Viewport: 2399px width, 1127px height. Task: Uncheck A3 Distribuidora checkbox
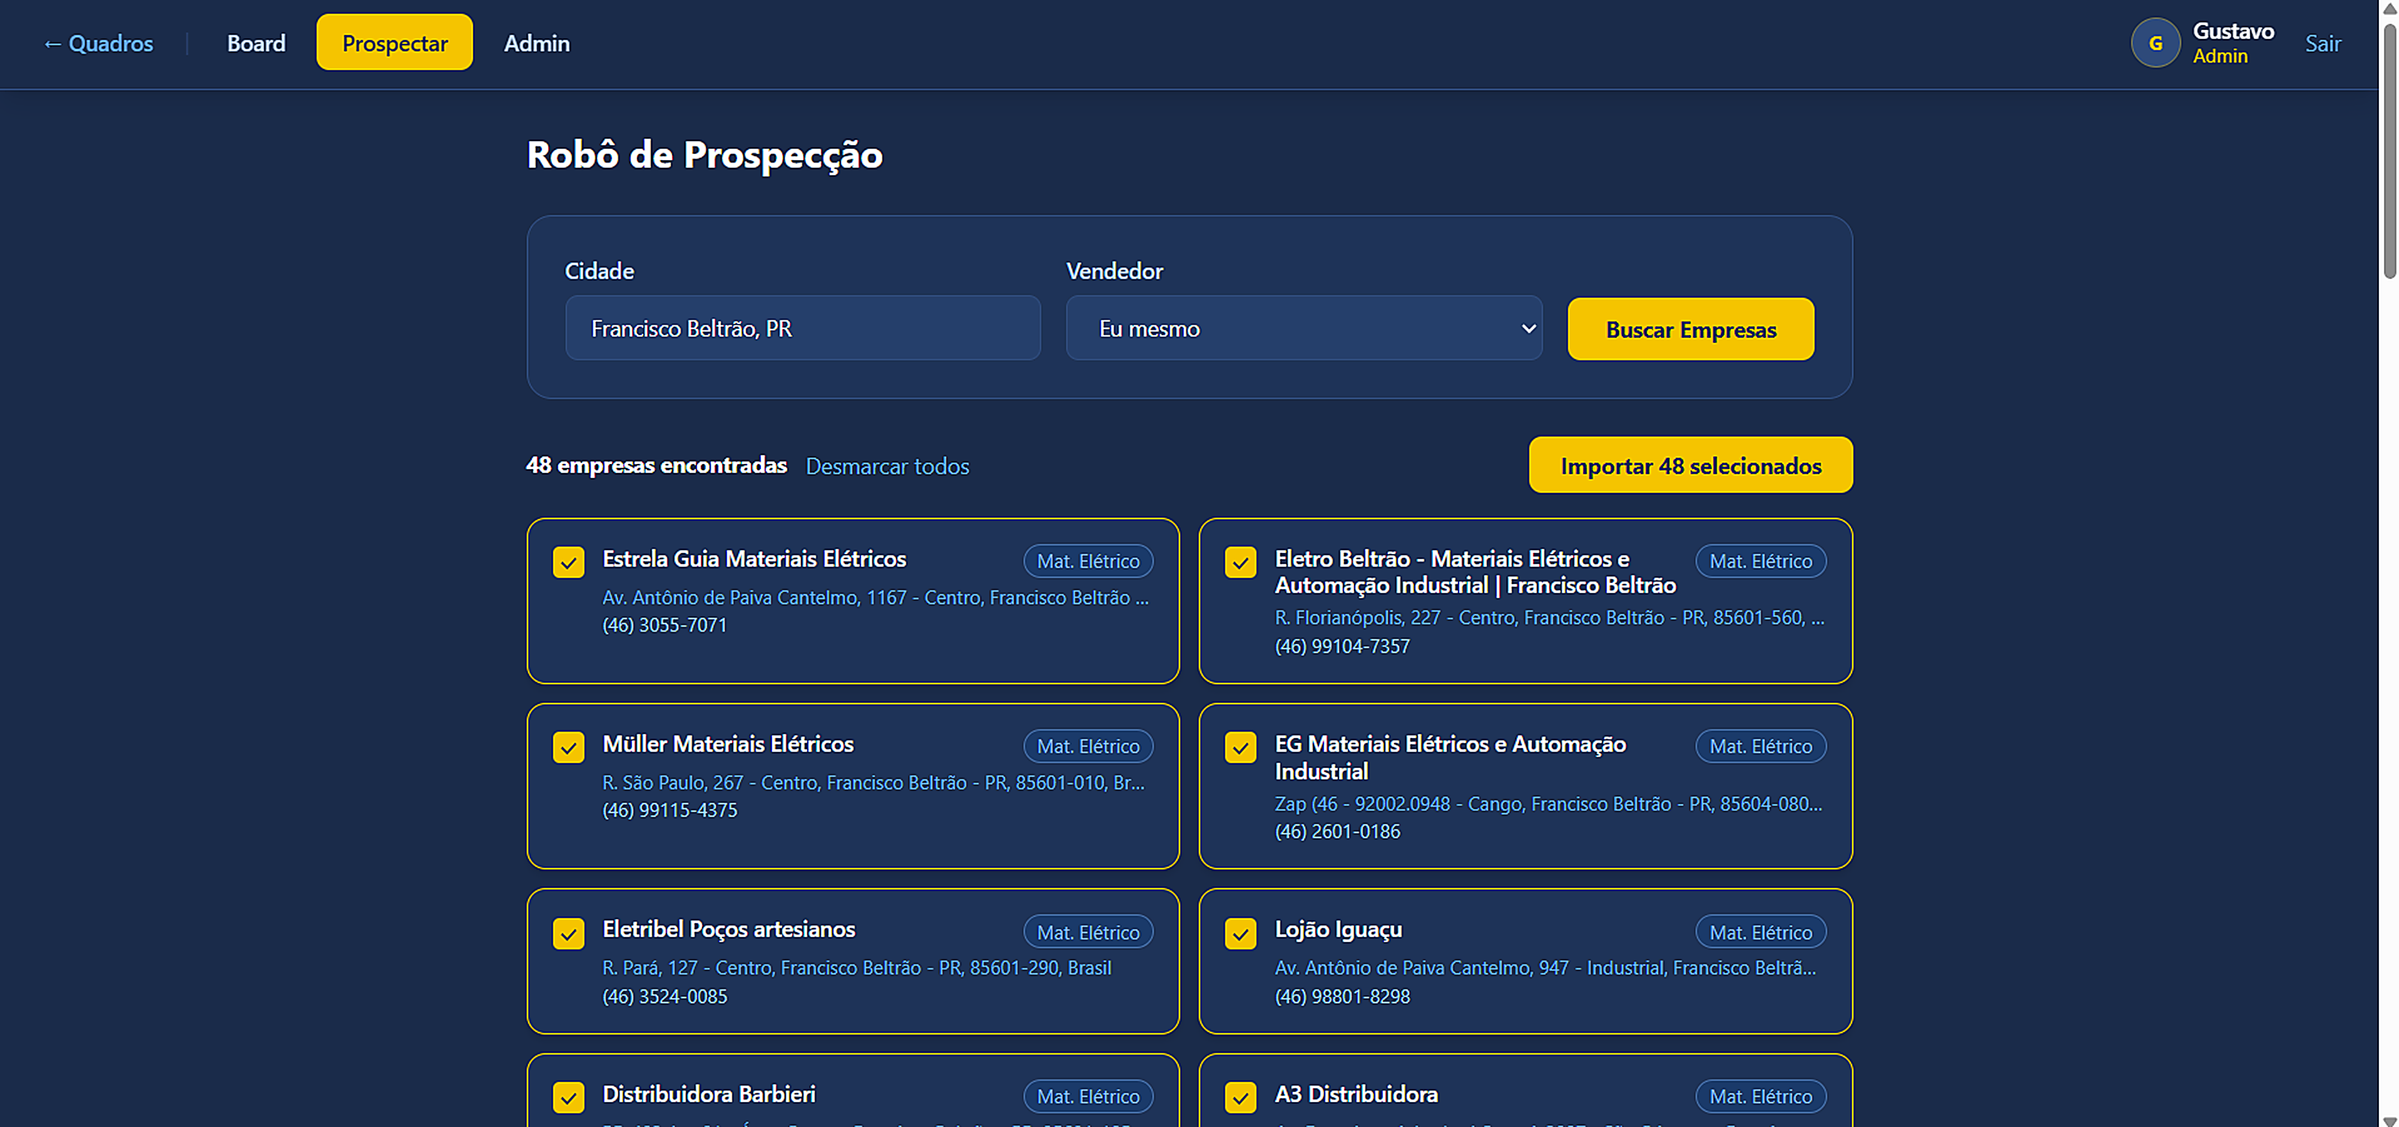[1240, 1097]
